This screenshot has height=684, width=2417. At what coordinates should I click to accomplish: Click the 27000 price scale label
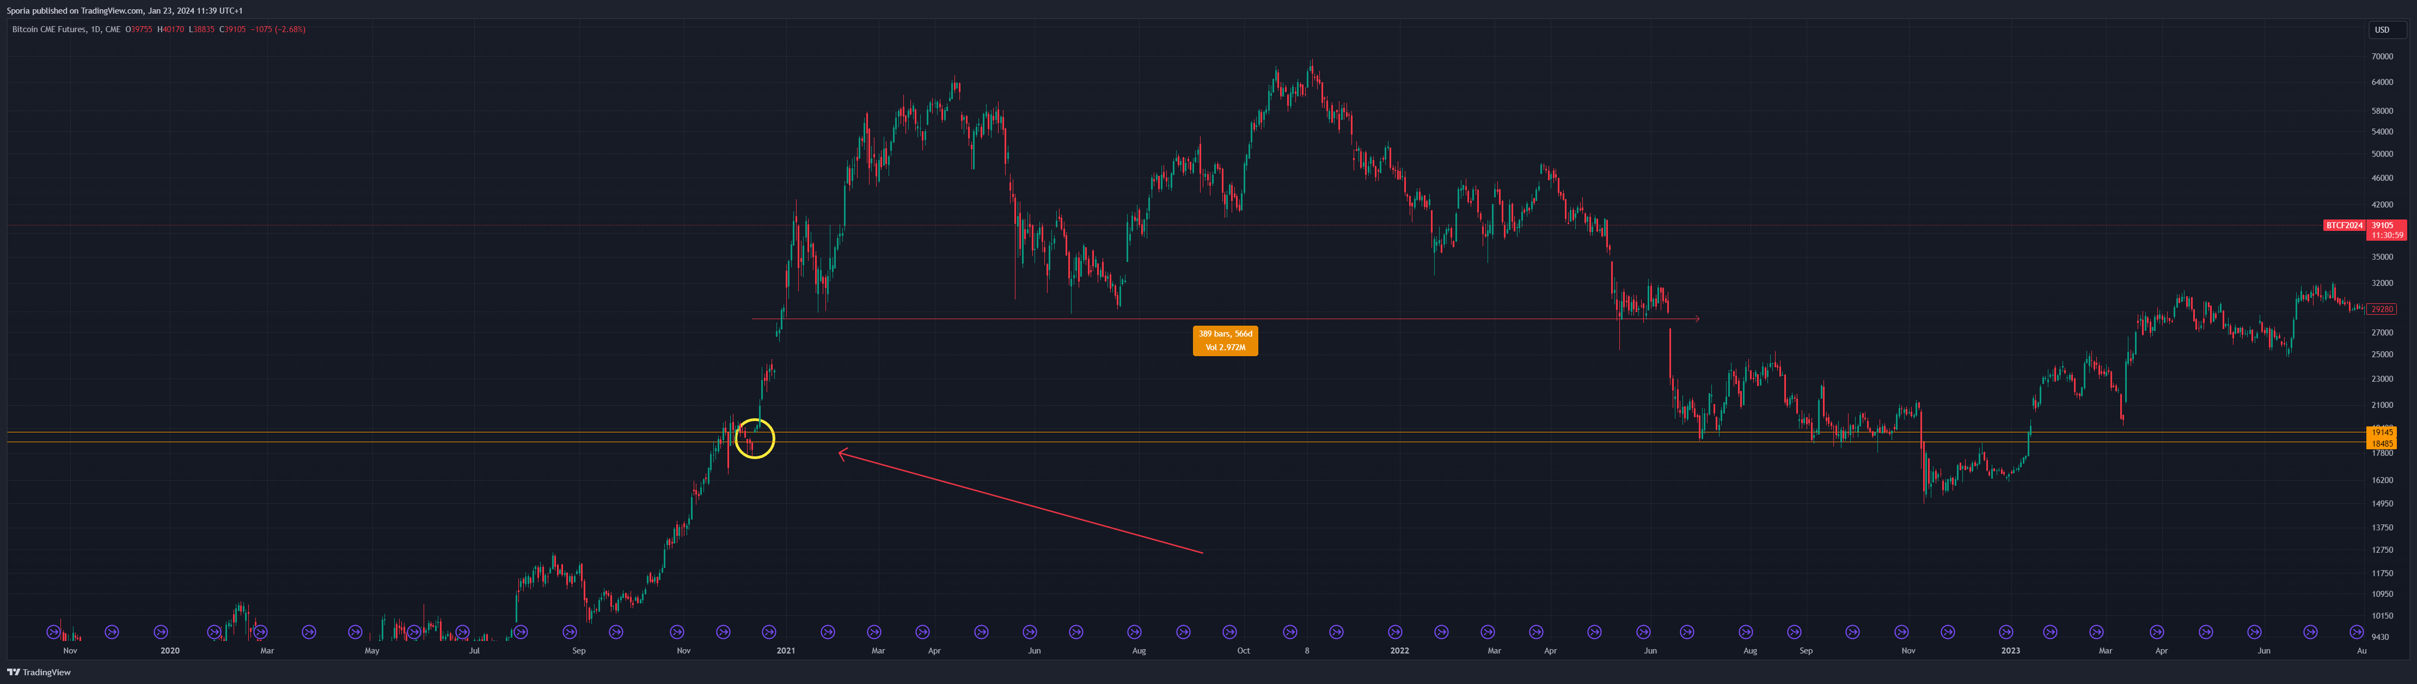(x=2382, y=333)
